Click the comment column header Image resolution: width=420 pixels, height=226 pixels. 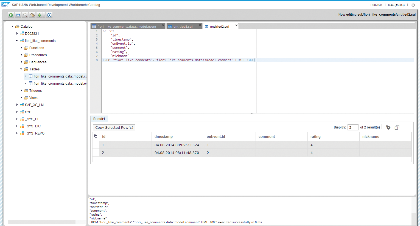282,136
